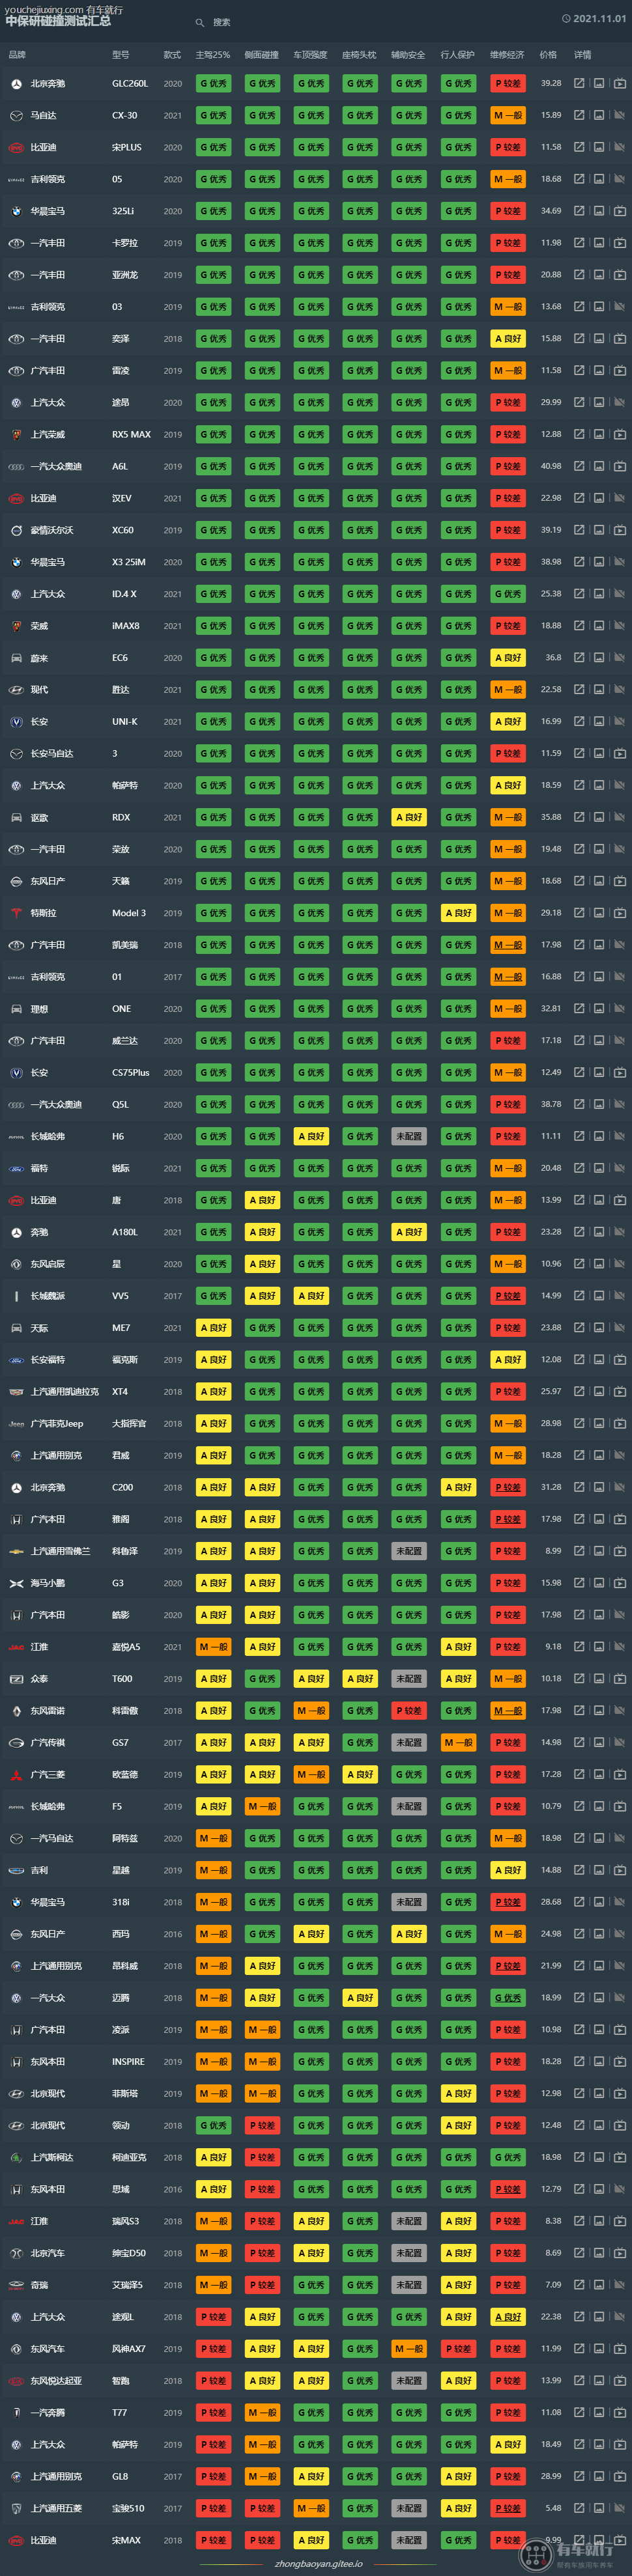Click the price 40.98 in A6L row
The width and height of the screenshot is (632, 2576).
[x=551, y=466]
